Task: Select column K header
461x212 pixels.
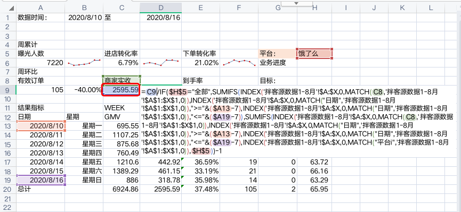Action: click(402, 8)
